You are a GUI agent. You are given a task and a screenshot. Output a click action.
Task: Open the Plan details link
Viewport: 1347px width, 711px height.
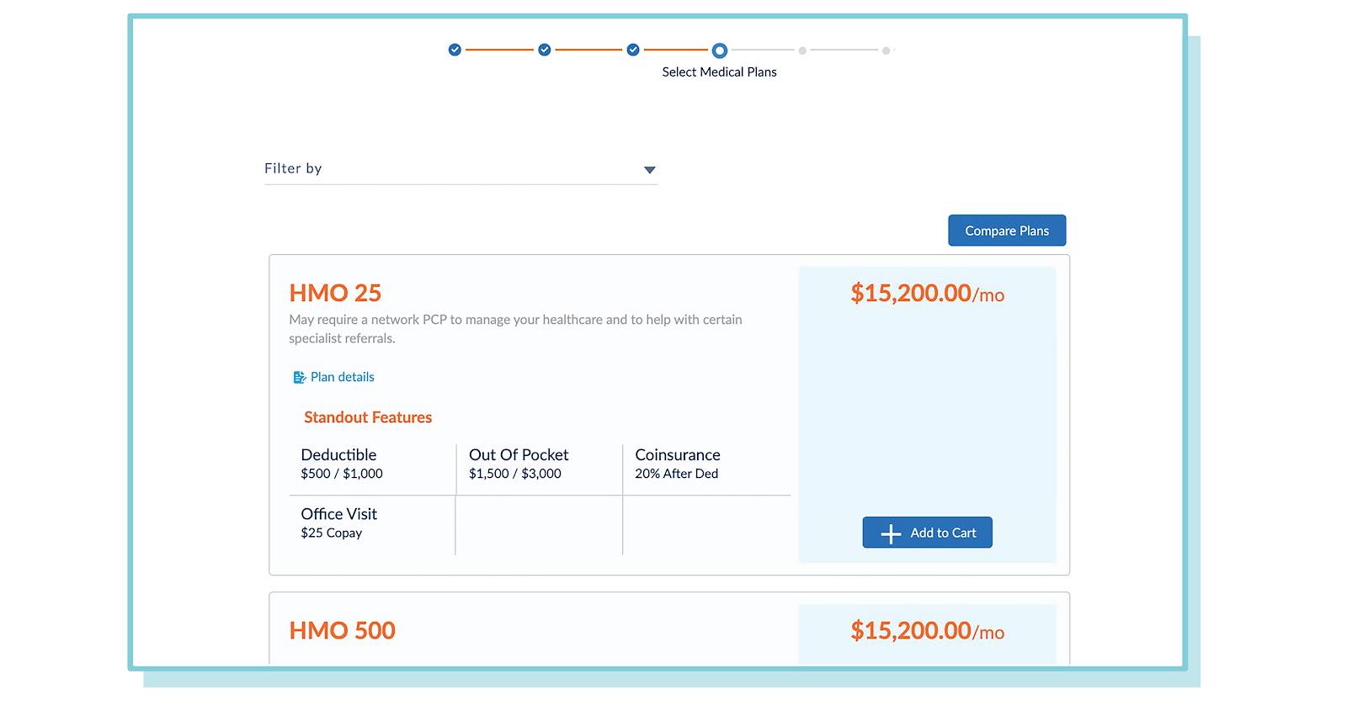343,377
